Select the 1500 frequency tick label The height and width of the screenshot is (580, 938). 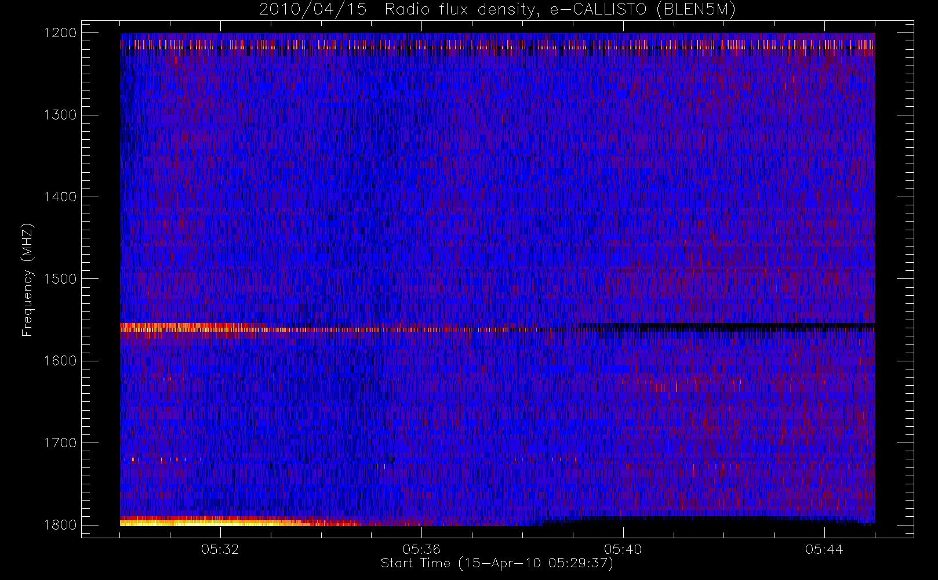click(60, 279)
